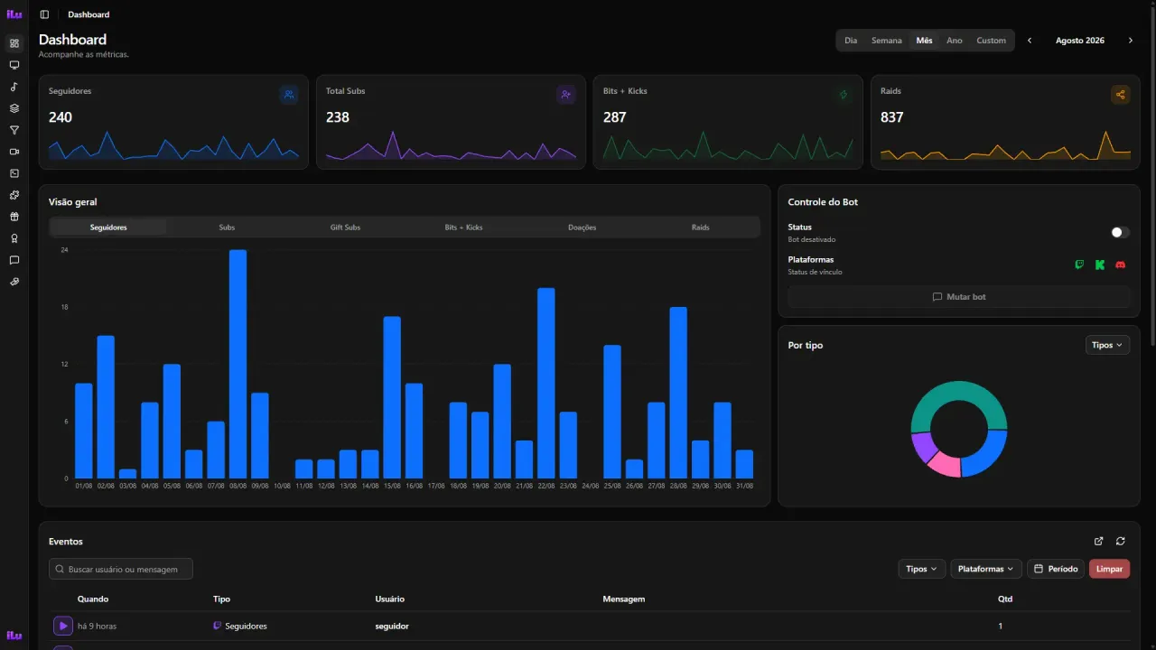Viewport: 1156px width, 650px height.
Task: Click the share icon on Raids card
Action: pyautogui.click(x=1120, y=94)
